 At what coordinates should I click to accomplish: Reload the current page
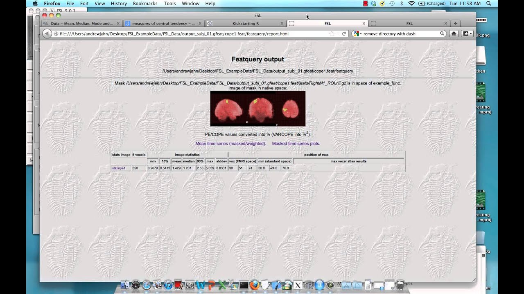tap(344, 34)
